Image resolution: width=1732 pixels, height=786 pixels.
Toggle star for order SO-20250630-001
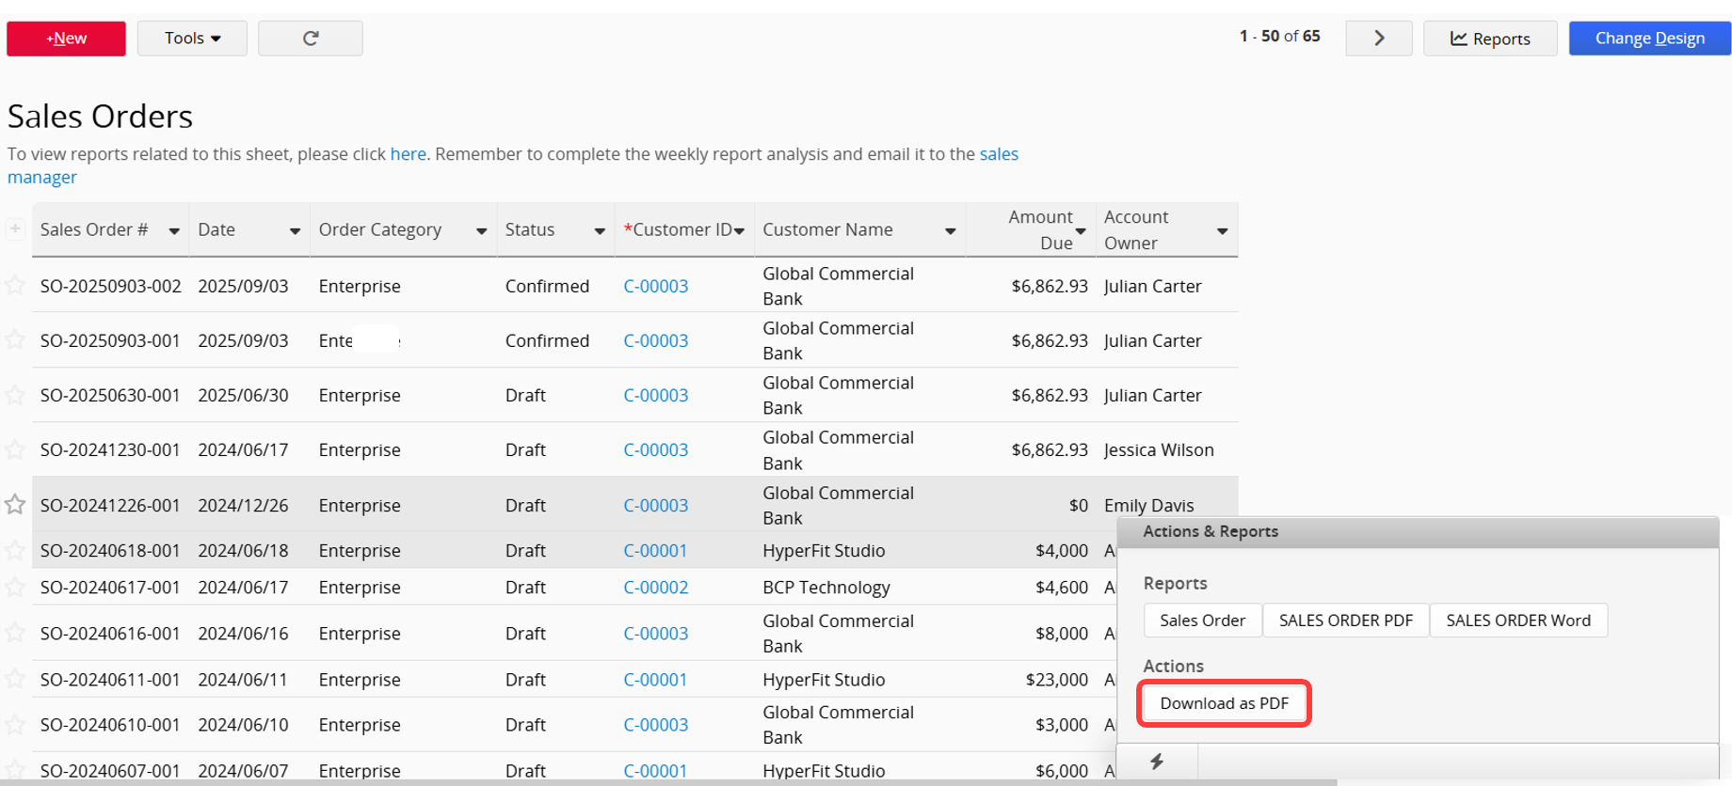(x=15, y=395)
